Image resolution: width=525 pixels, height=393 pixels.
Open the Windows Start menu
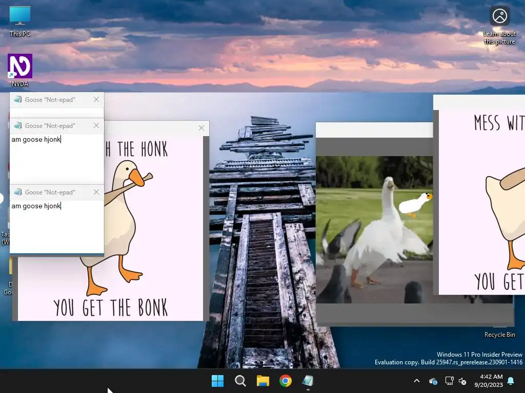click(217, 381)
